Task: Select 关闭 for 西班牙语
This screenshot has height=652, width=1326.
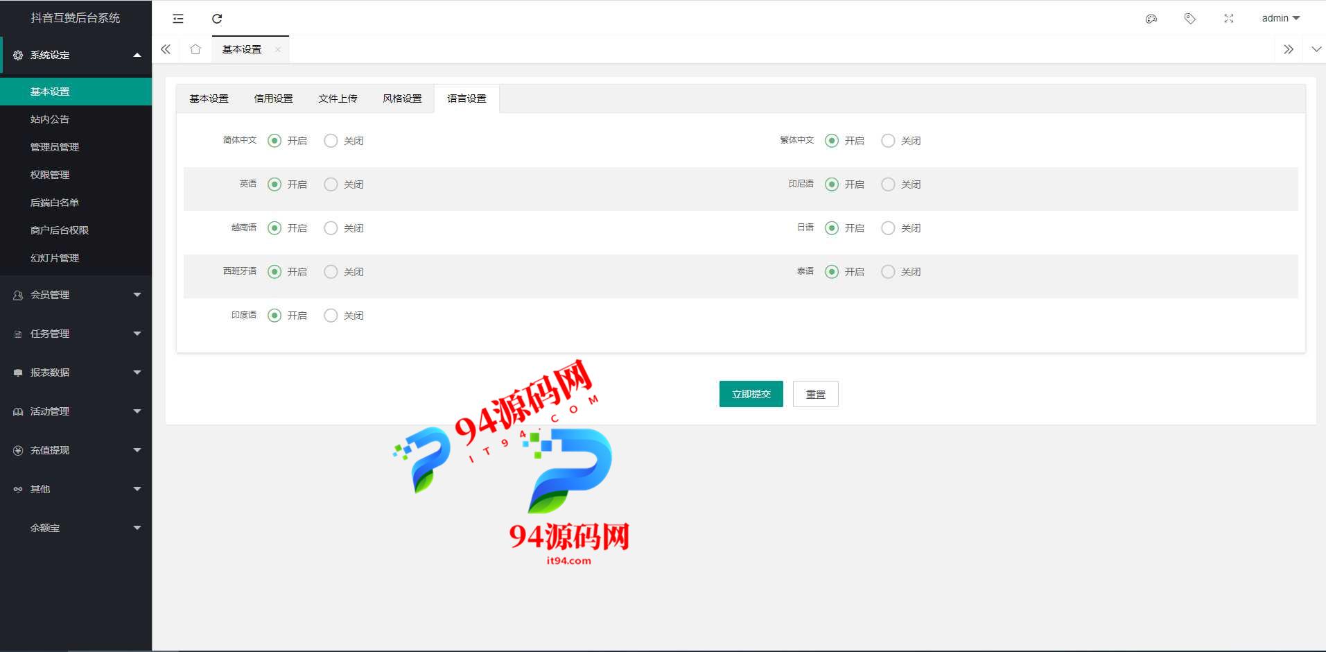Action: click(331, 272)
